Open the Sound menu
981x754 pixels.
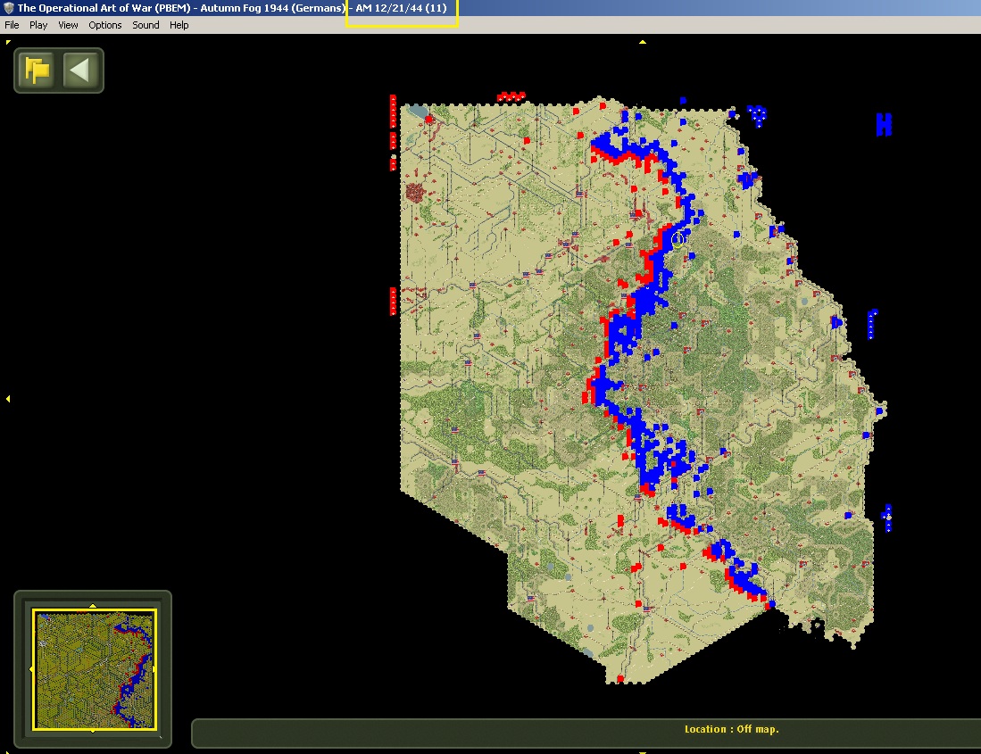coord(145,25)
